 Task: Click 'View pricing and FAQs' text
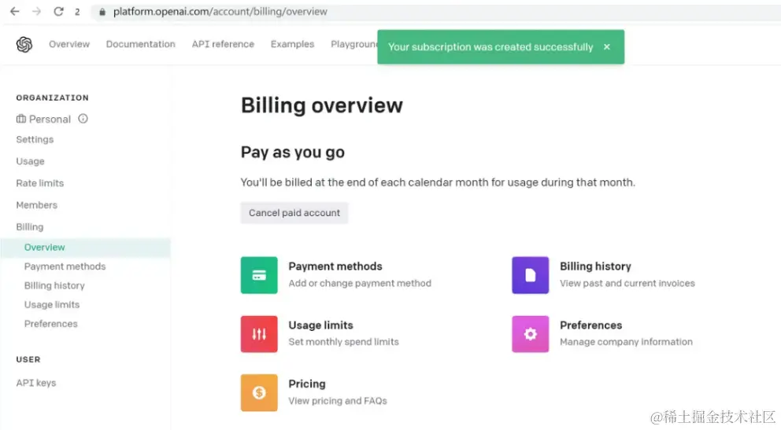tap(338, 401)
